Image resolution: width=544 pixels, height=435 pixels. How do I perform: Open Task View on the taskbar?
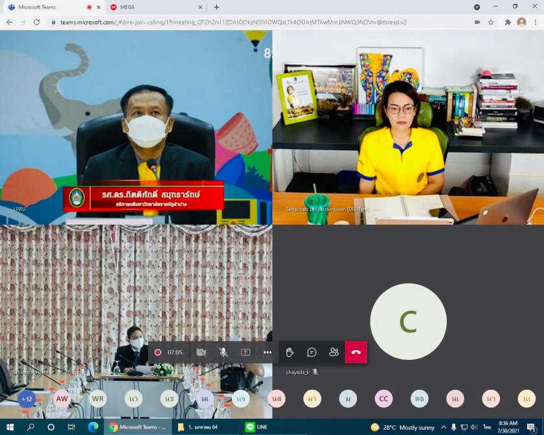pyautogui.click(x=71, y=427)
